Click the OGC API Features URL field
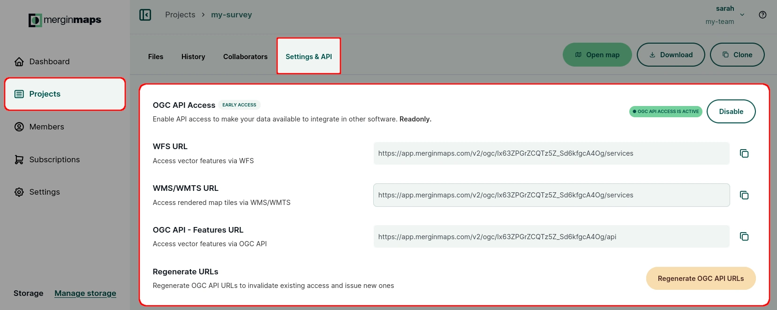777x310 pixels. (x=551, y=236)
